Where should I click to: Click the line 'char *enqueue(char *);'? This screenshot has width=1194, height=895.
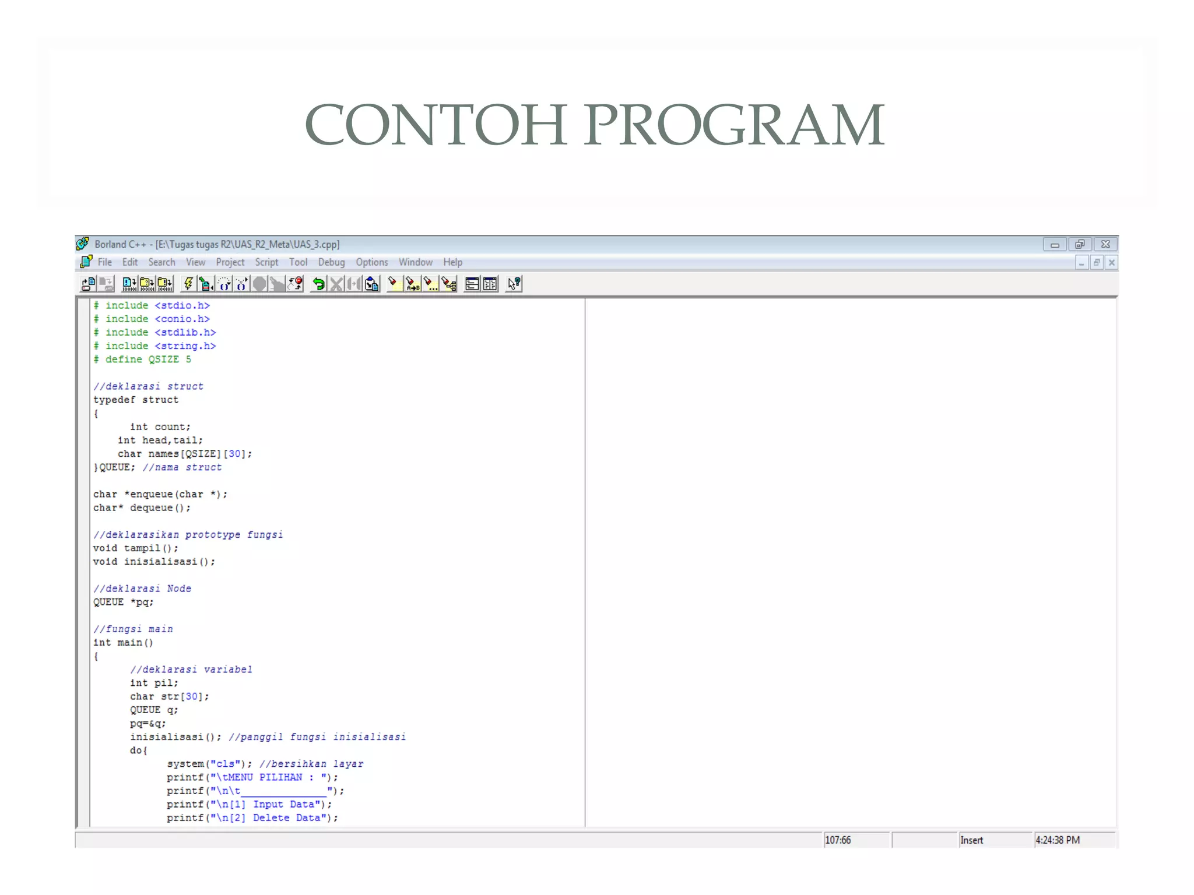pos(160,494)
